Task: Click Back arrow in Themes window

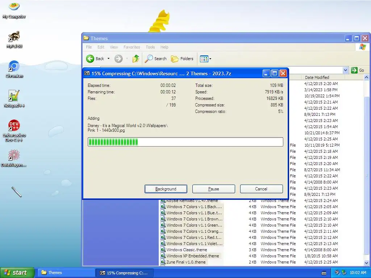Action: (x=95, y=59)
